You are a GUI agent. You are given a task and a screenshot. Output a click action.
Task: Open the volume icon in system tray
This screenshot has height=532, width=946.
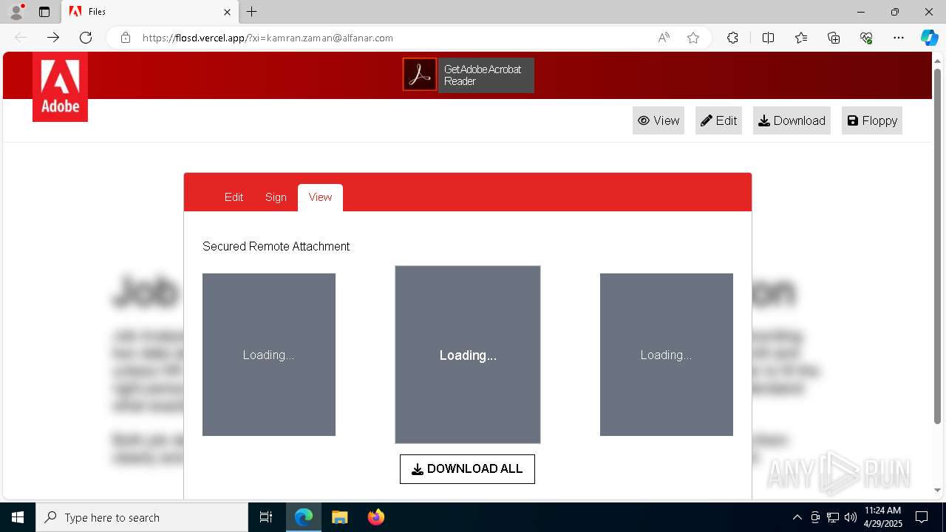[850, 517]
